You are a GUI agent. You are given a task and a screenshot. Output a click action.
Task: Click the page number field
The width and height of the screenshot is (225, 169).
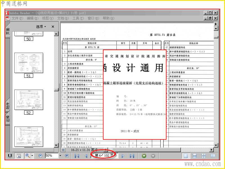[105, 155]
